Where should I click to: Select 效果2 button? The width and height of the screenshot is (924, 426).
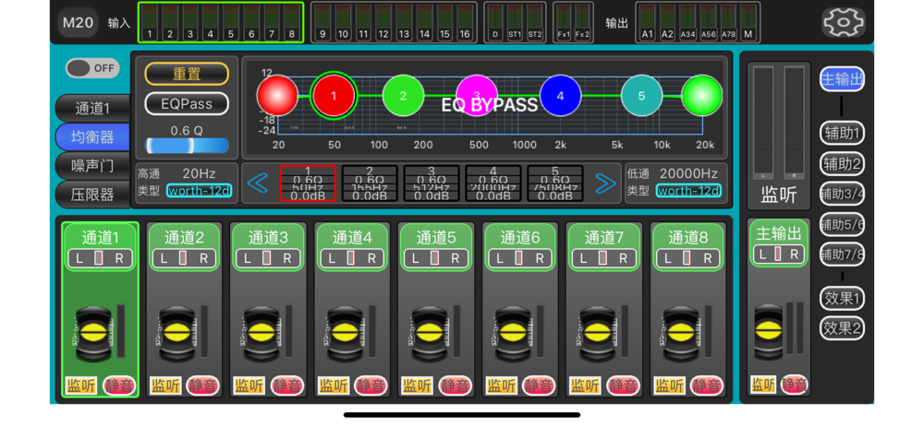[x=842, y=327]
